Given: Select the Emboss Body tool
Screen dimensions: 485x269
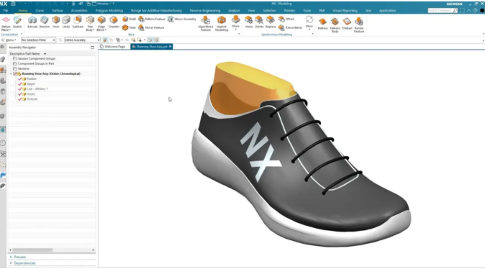Looking at the screenshot, I should click(x=335, y=24).
